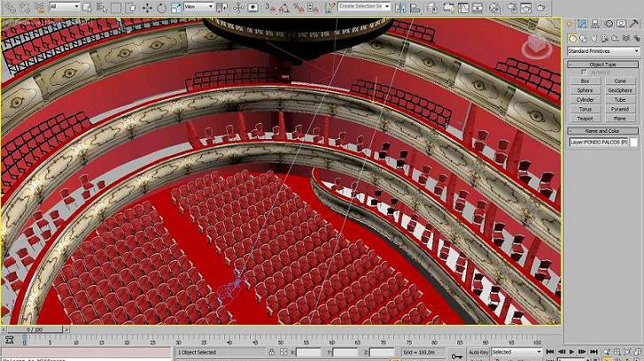Open the Standard Primitives dropdown
Screen dimensions: 644x361
[603, 51]
